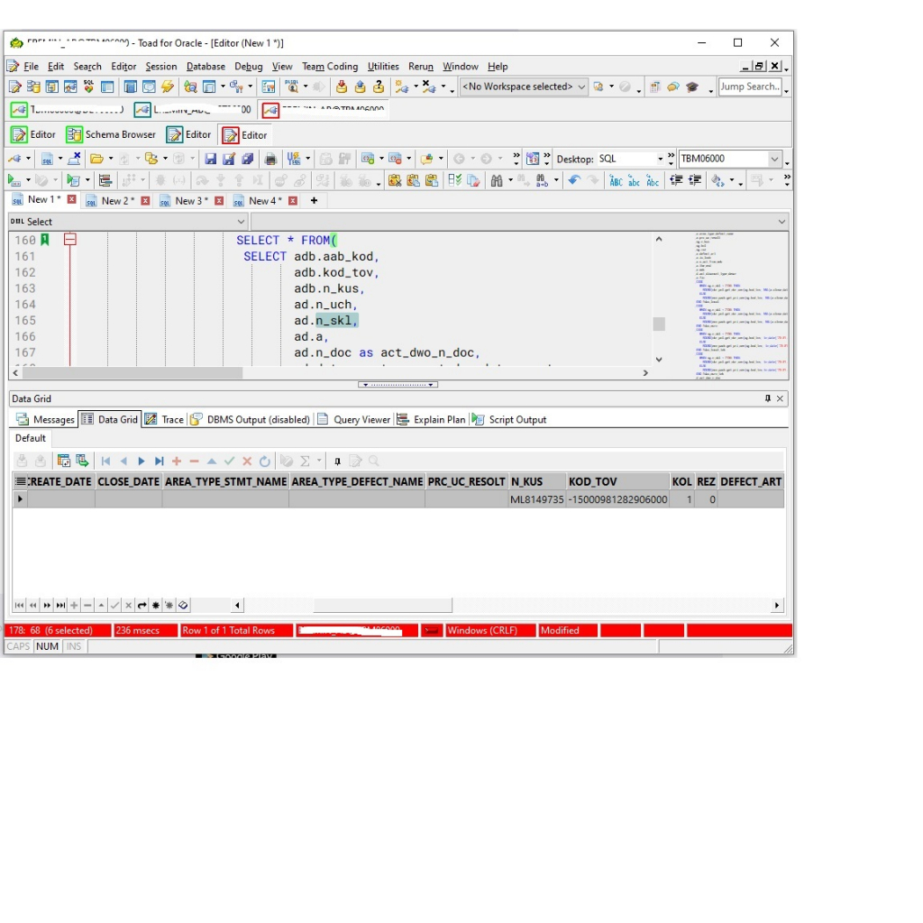
Task: Click the Replace binoculars a-to-b icon
Action: [542, 180]
